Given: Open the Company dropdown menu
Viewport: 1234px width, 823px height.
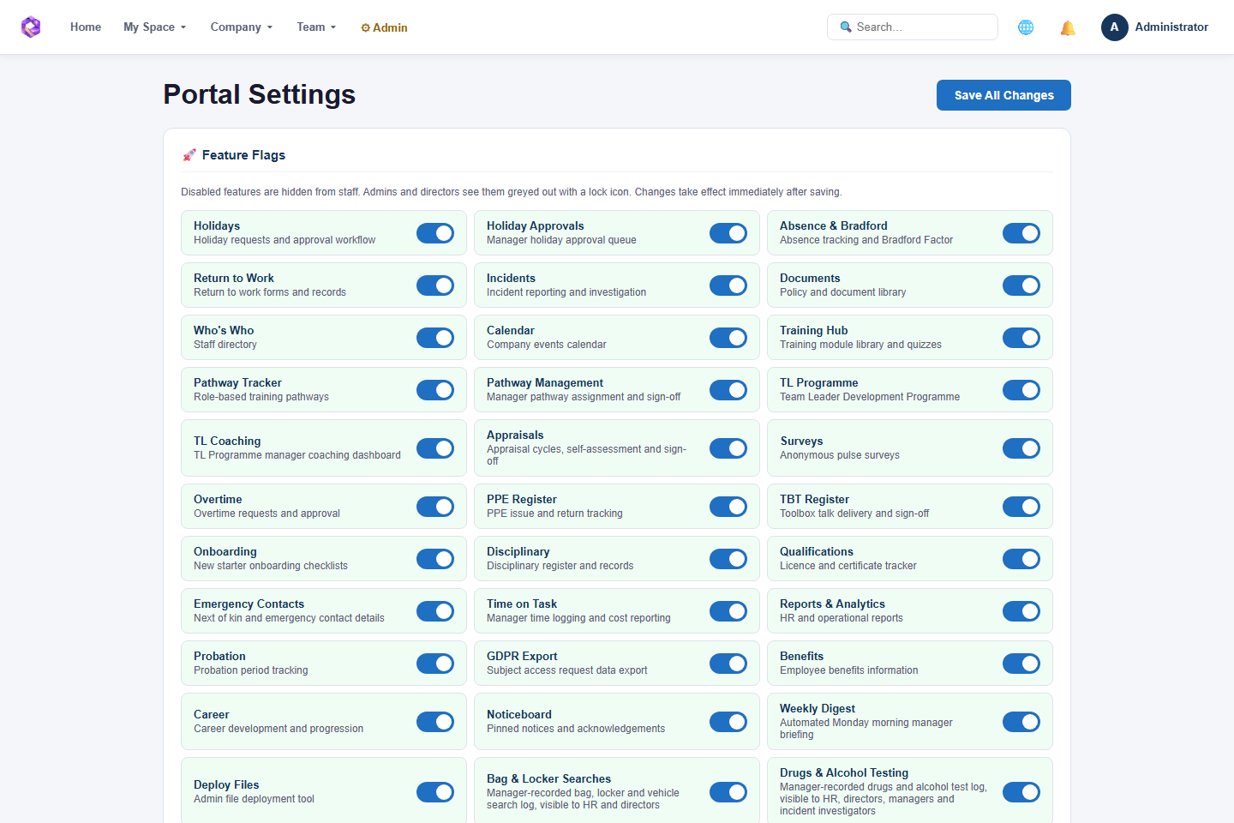Looking at the screenshot, I should [242, 27].
